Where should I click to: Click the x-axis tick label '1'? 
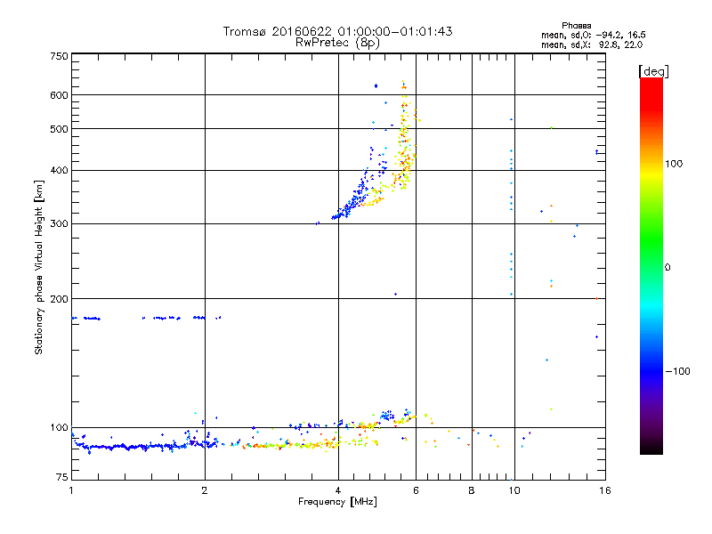71,490
